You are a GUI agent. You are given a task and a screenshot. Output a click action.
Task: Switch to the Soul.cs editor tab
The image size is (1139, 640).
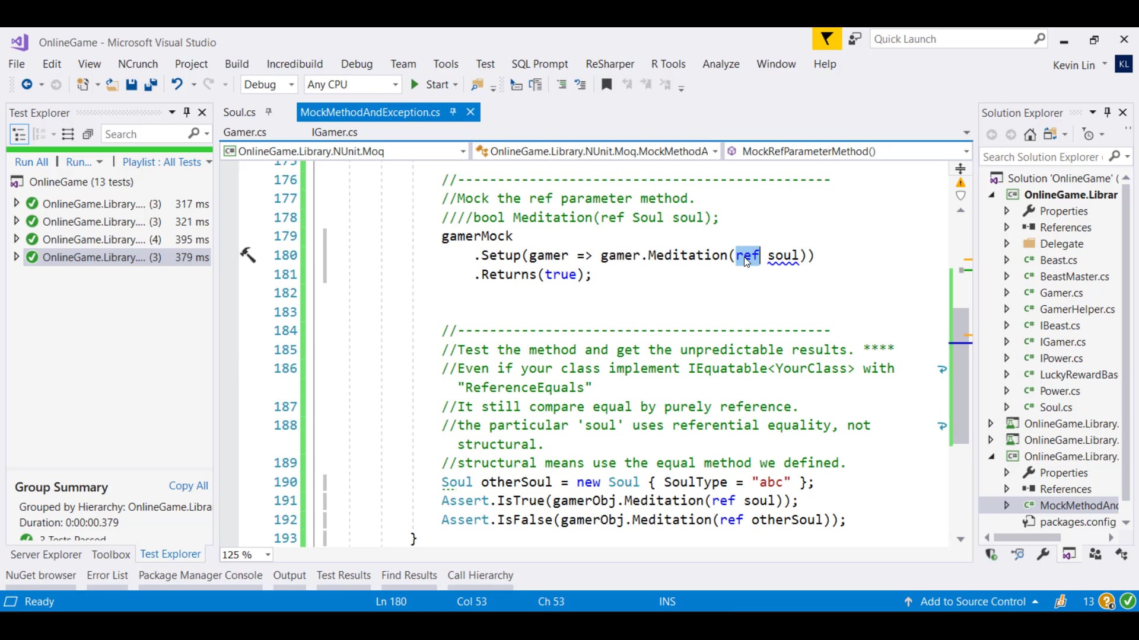point(239,112)
